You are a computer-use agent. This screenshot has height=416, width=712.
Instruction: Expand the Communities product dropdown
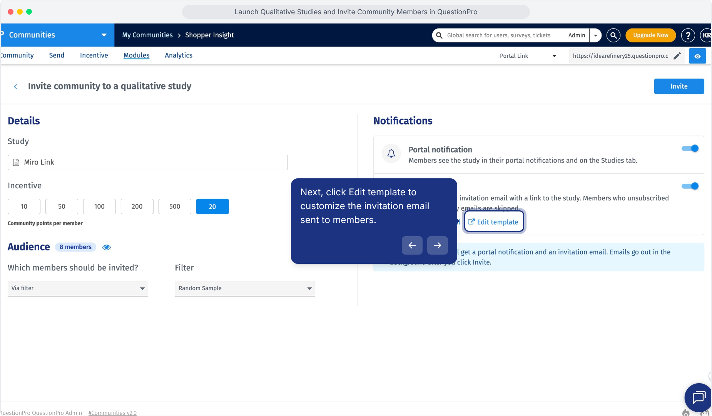point(104,35)
